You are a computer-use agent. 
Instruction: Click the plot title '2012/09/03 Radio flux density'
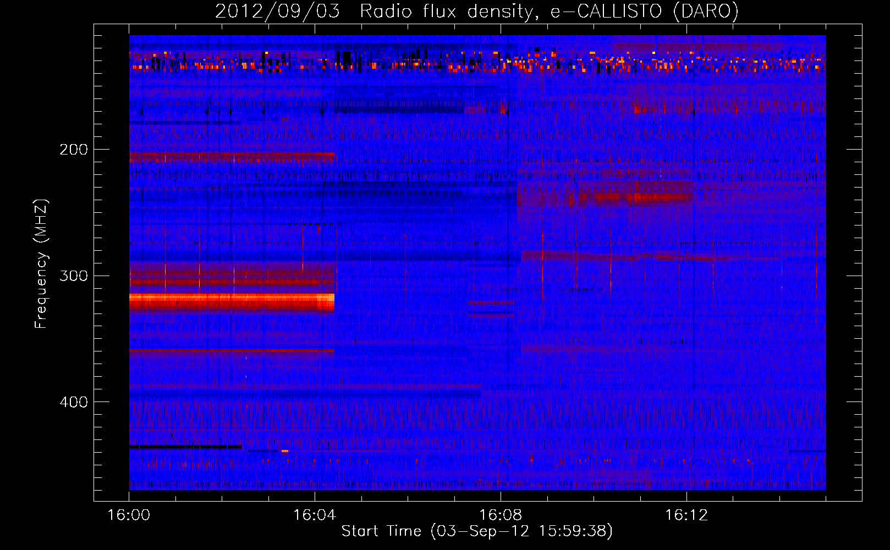(477, 11)
